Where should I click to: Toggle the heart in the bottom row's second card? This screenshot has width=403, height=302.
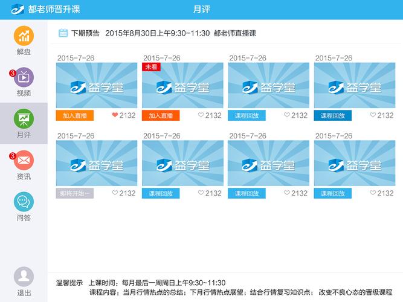[201, 193]
